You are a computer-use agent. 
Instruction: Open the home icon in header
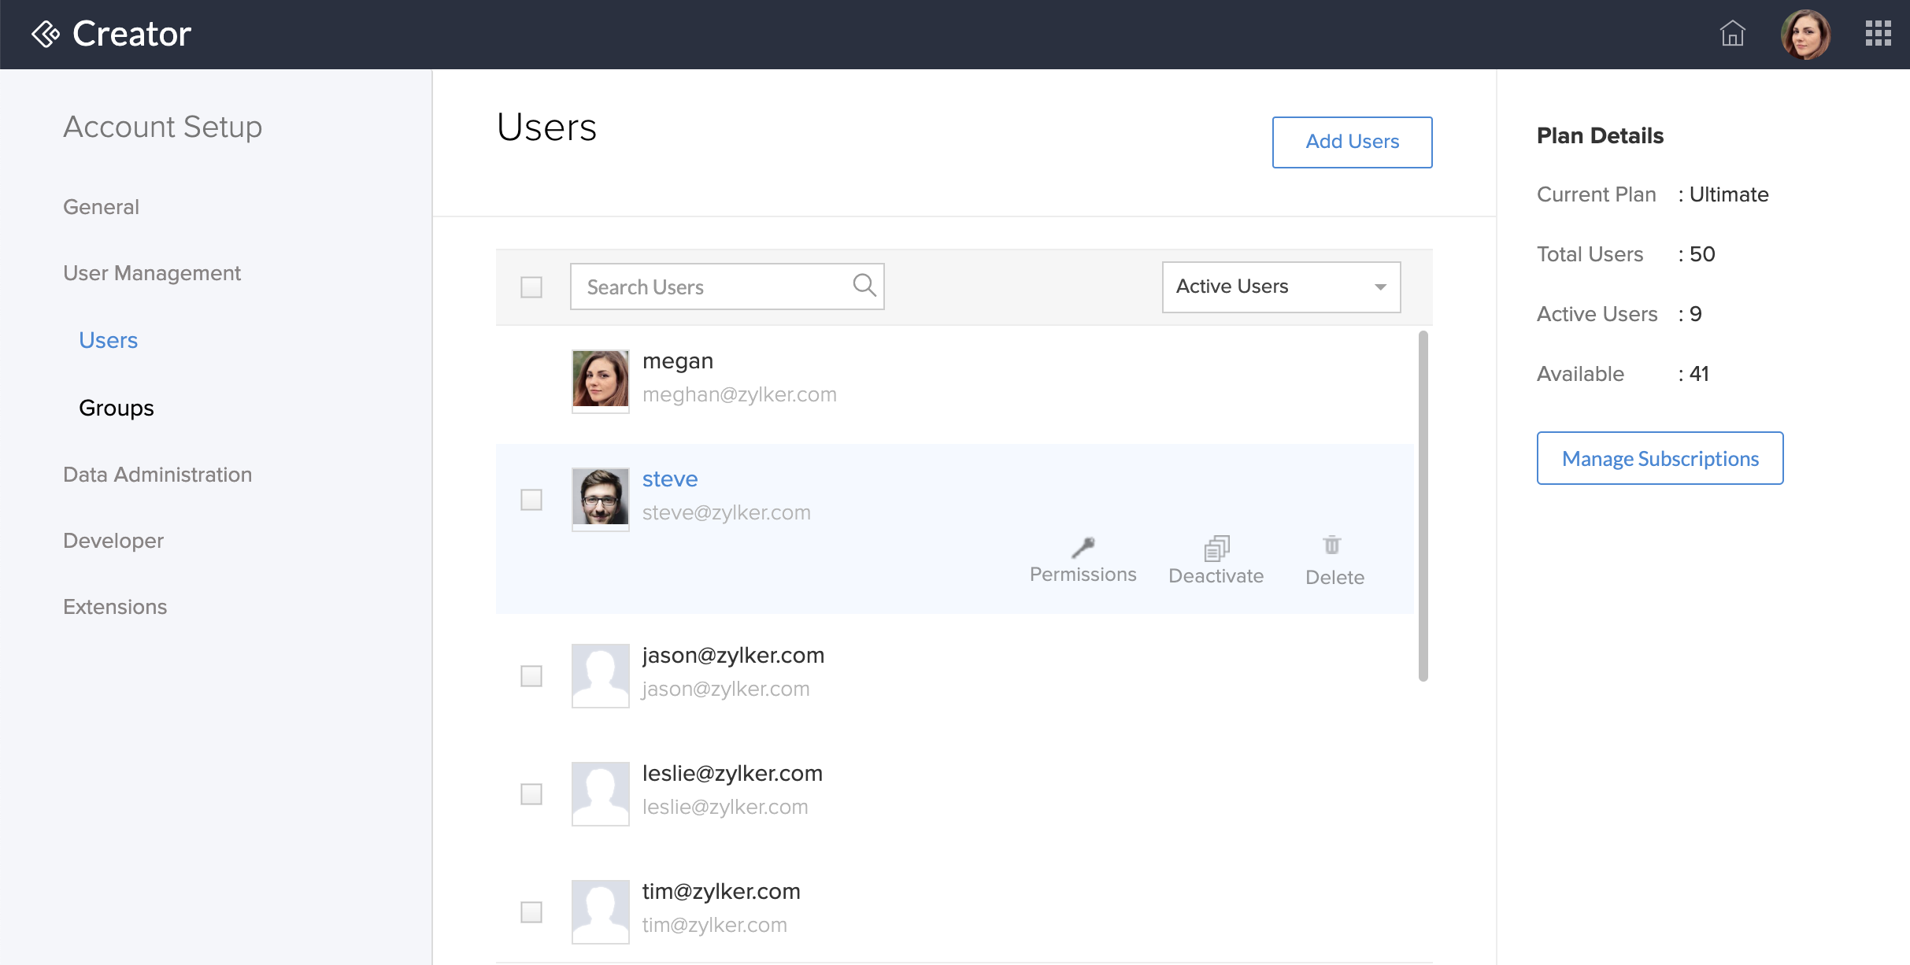1732,34
